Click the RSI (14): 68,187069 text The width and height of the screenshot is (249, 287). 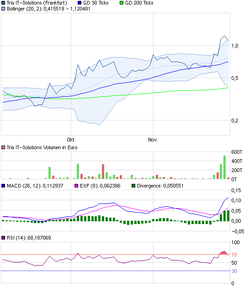click(x=29, y=238)
